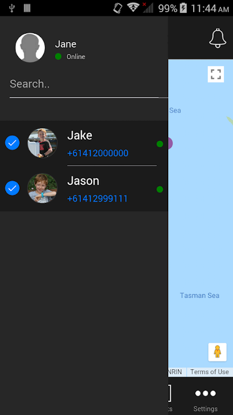Screen dimensions: 233x415
Task: Call Jake's number +61412000000
Action: point(98,153)
